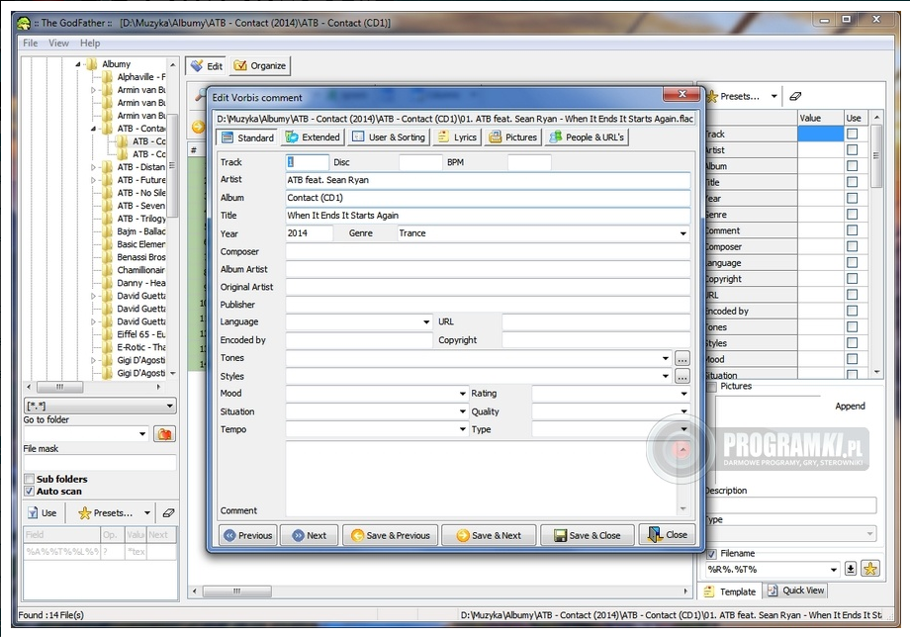
Task: Select the Standard tab
Action: pos(248,137)
